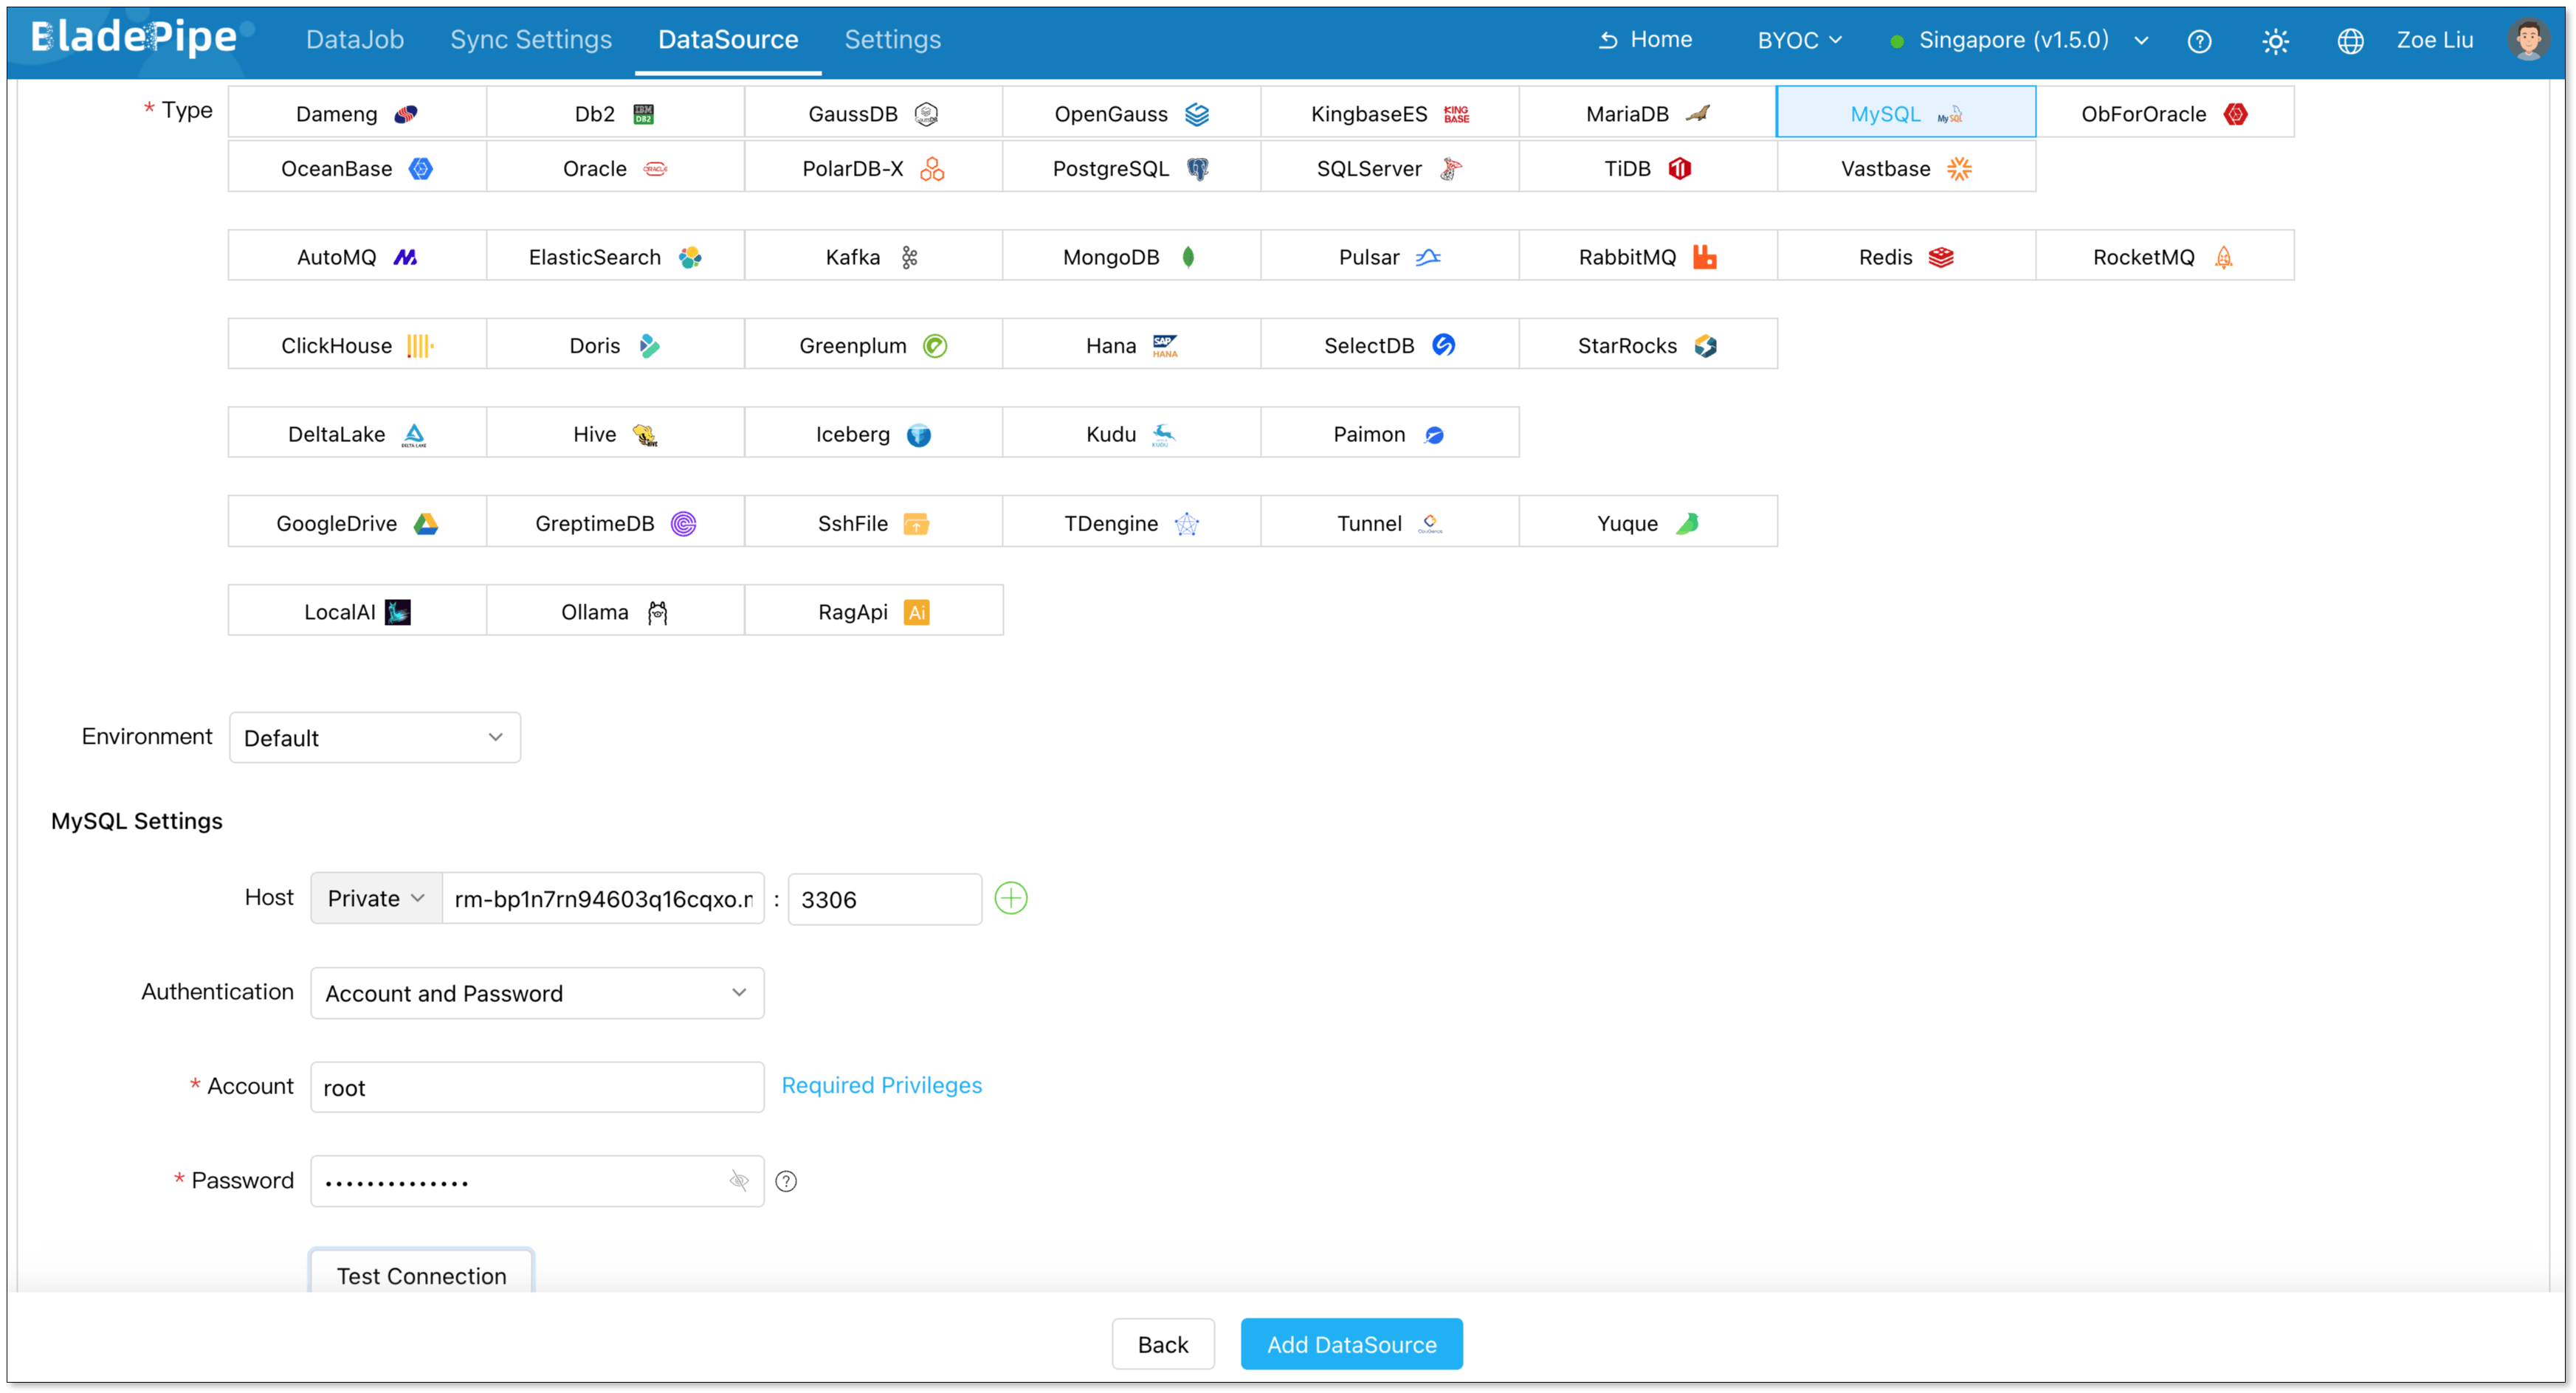Add another host with the plus icon
This screenshot has width=2576, height=1393.
(x=1011, y=897)
